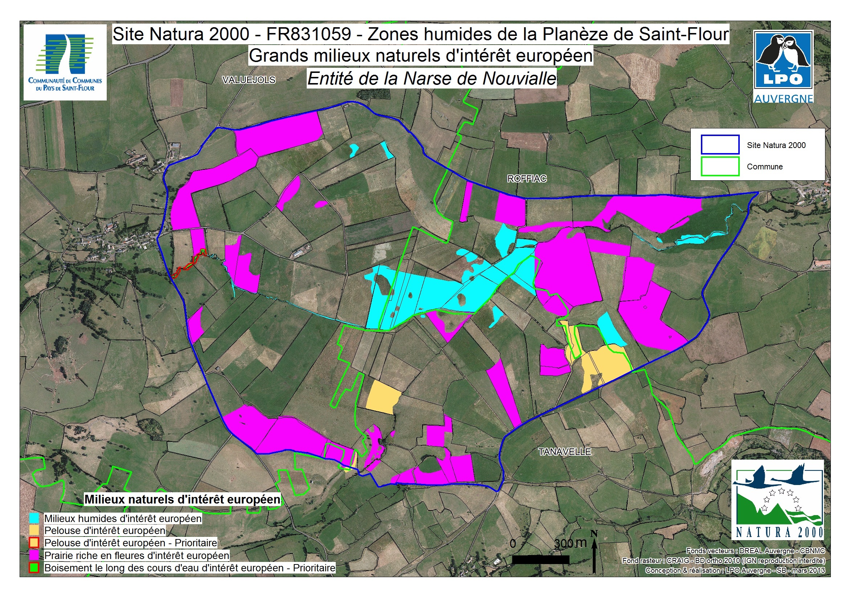Screen dimensions: 849x600
Task: Click the 'Fonds vecteurs : DREAL Auvergne' credit line
Action: tap(755, 551)
